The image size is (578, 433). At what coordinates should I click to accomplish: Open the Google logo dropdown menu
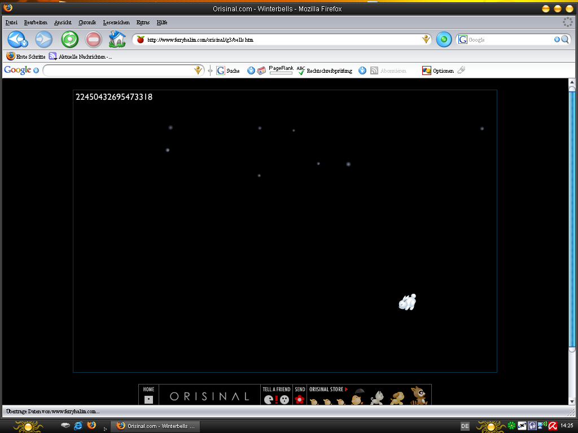click(x=36, y=70)
